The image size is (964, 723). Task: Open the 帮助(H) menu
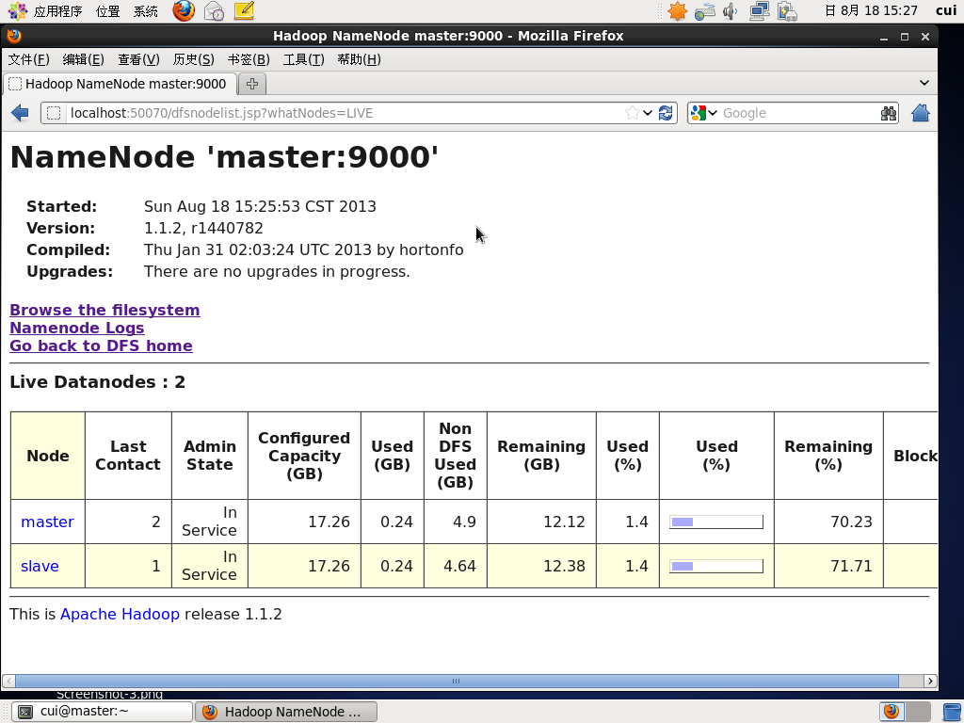tap(359, 59)
